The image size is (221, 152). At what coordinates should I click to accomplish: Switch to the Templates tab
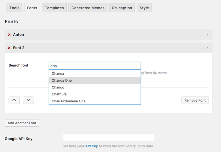coord(54,8)
